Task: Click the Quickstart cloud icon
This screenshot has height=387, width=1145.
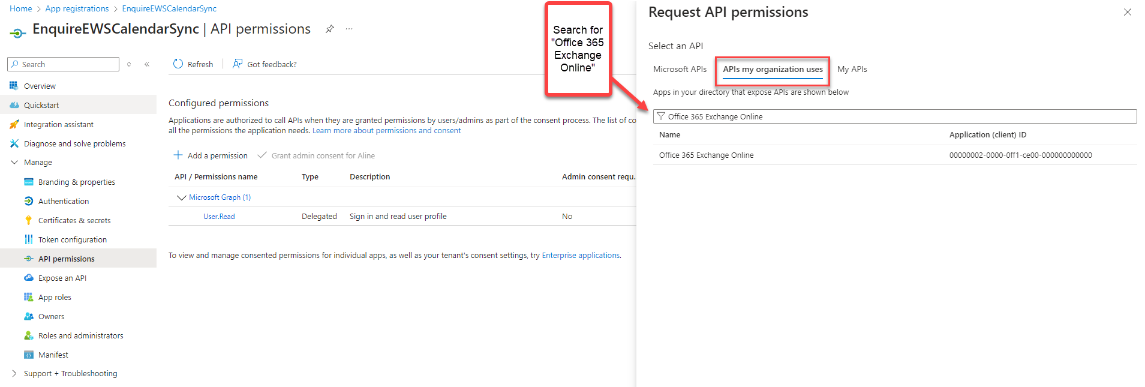Action: point(14,105)
